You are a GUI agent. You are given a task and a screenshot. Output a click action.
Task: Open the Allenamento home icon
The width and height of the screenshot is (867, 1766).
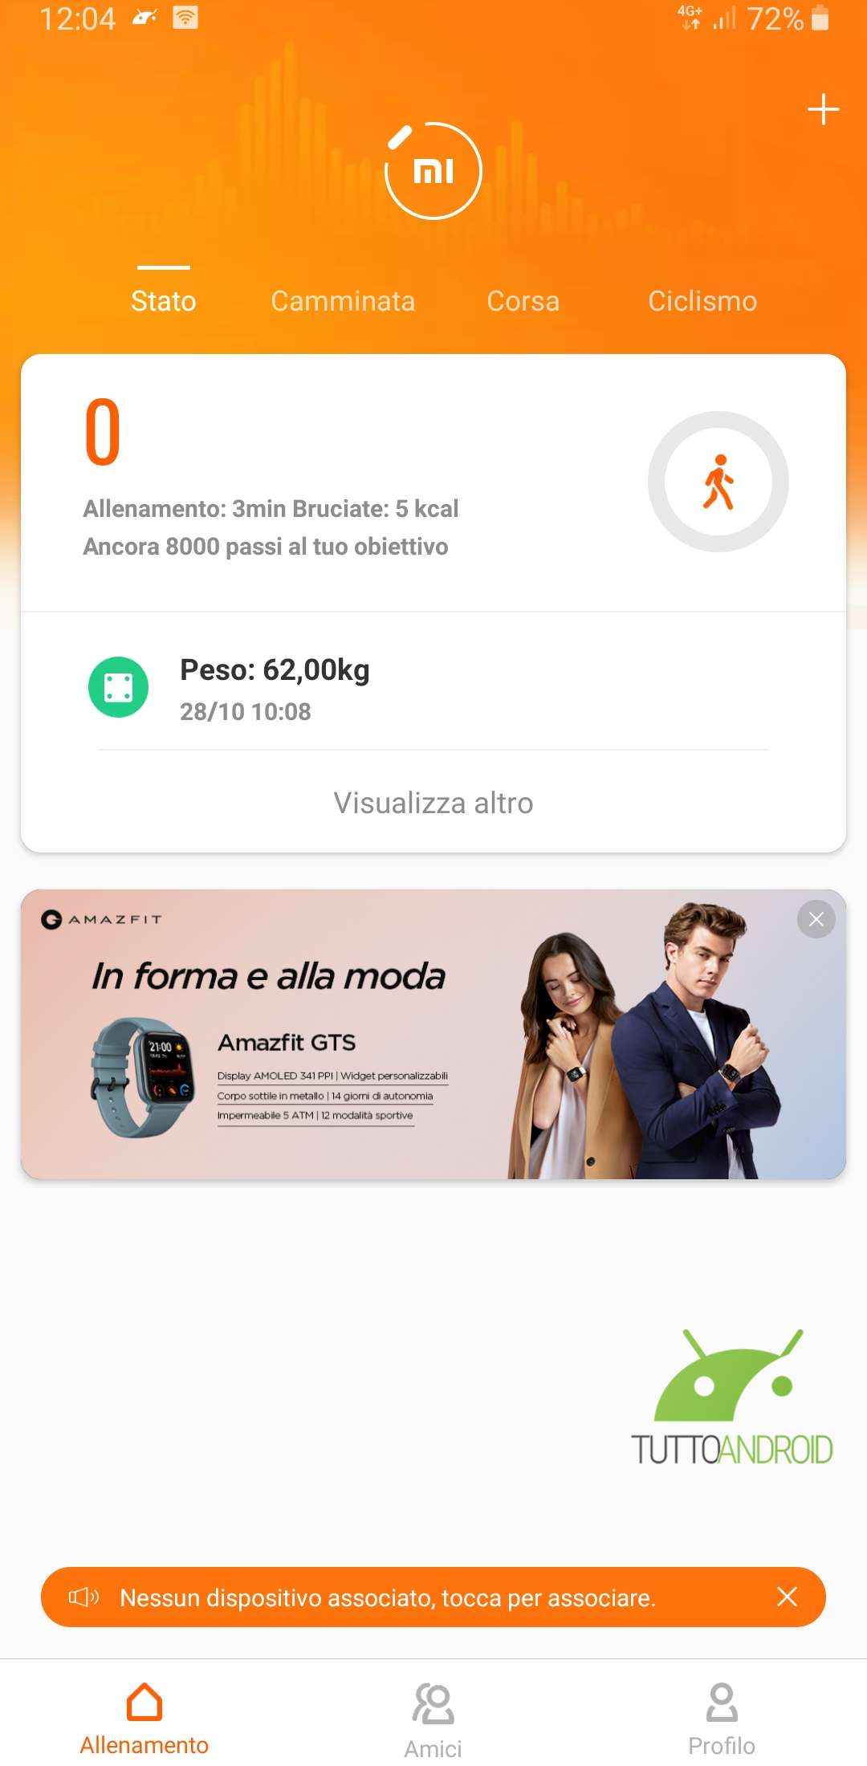click(x=144, y=1702)
